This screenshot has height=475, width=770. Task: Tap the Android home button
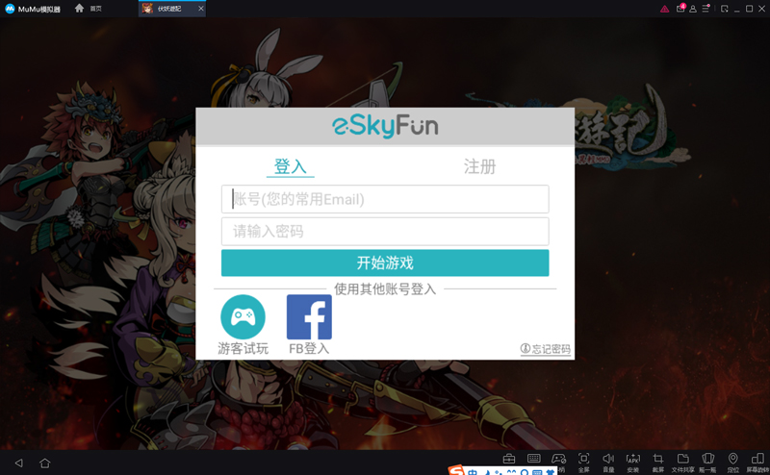point(44,462)
